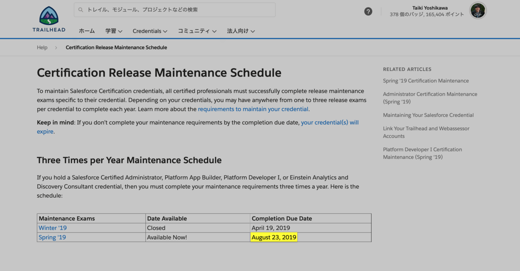
Task: Open Maintaining Your Salesforce Credential article
Action: click(x=428, y=115)
